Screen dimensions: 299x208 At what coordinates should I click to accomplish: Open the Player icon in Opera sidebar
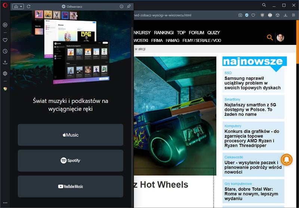pyautogui.click(x=5, y=25)
